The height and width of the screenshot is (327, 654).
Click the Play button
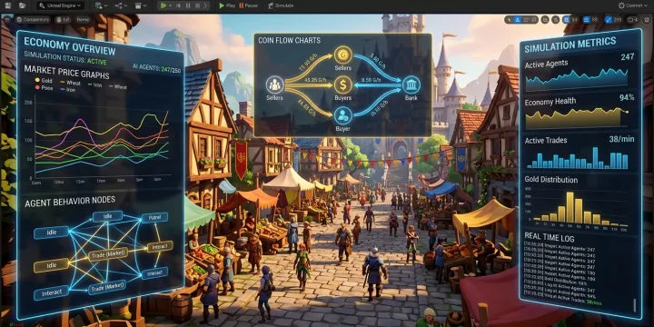point(227,5)
